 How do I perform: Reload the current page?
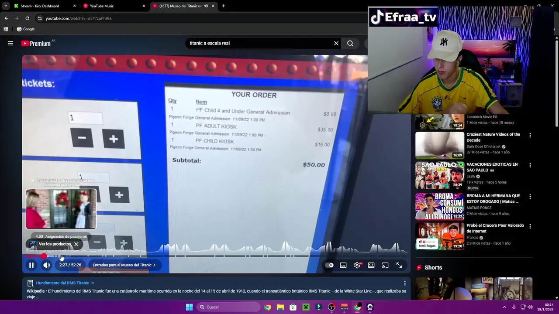tap(27, 18)
